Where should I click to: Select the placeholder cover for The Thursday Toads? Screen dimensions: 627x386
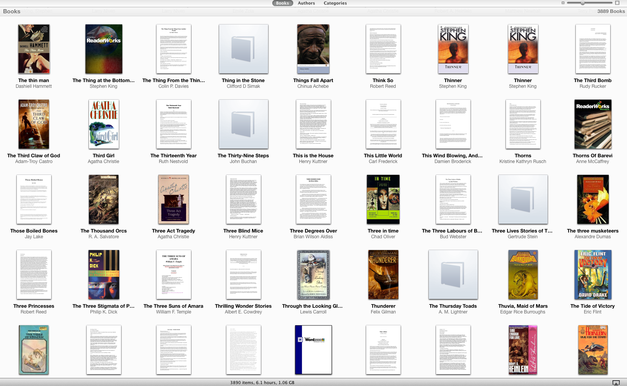tap(453, 275)
